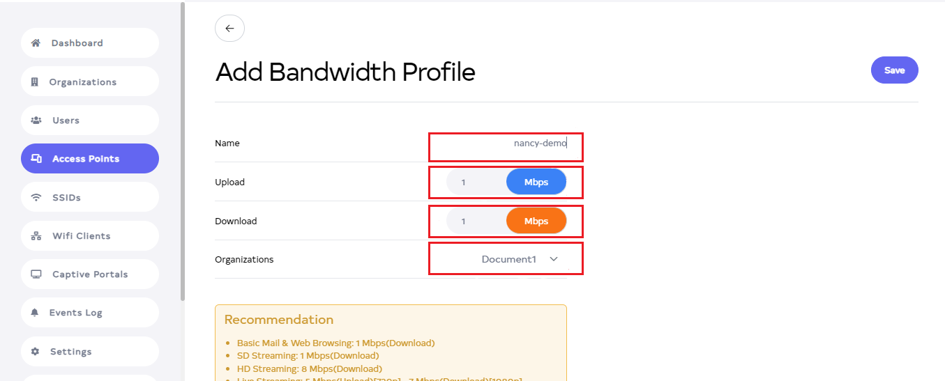Viewport: 945px width, 381px height.
Task: Click the Captive Portals monitor icon
Action: click(36, 274)
